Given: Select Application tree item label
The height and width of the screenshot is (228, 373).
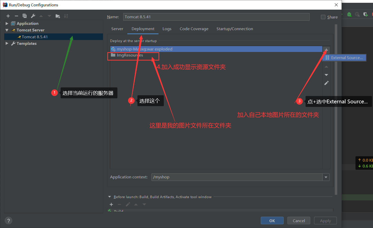Looking at the screenshot, I should (x=28, y=24).
